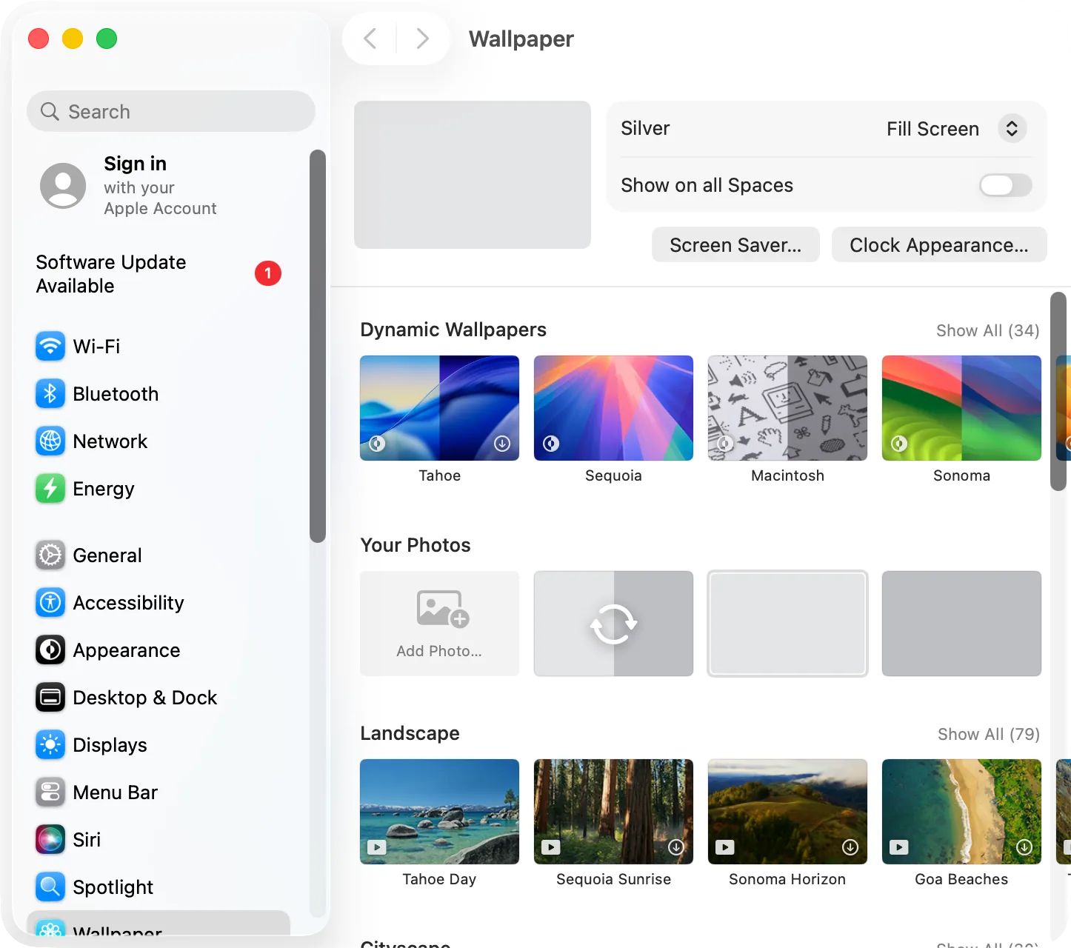Click download icon on Goa Beaches
Viewport: 1071px width, 948px height.
point(1024,847)
